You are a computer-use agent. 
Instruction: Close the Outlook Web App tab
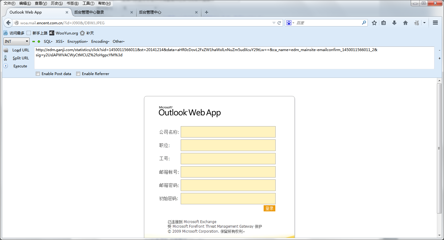coord(67,12)
